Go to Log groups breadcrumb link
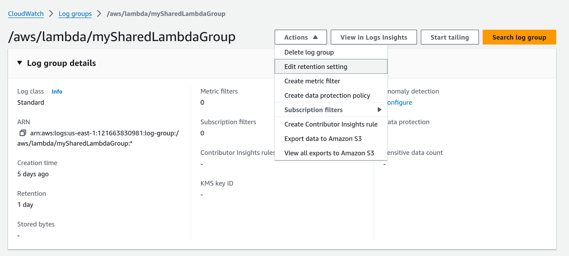The height and width of the screenshot is (256, 569). pos(75,14)
